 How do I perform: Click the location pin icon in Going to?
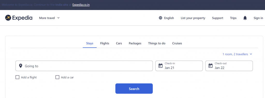(x=21, y=66)
